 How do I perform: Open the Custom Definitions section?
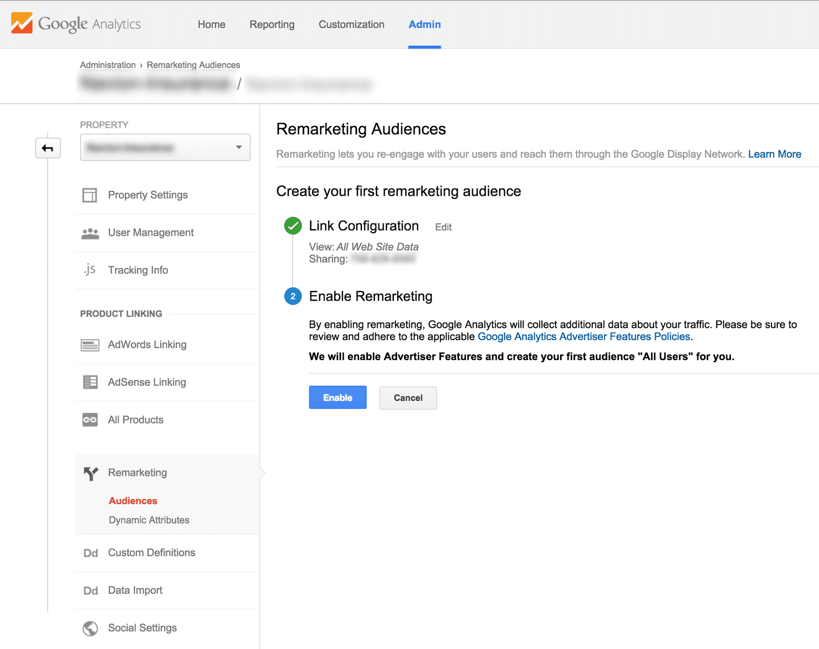coord(151,553)
